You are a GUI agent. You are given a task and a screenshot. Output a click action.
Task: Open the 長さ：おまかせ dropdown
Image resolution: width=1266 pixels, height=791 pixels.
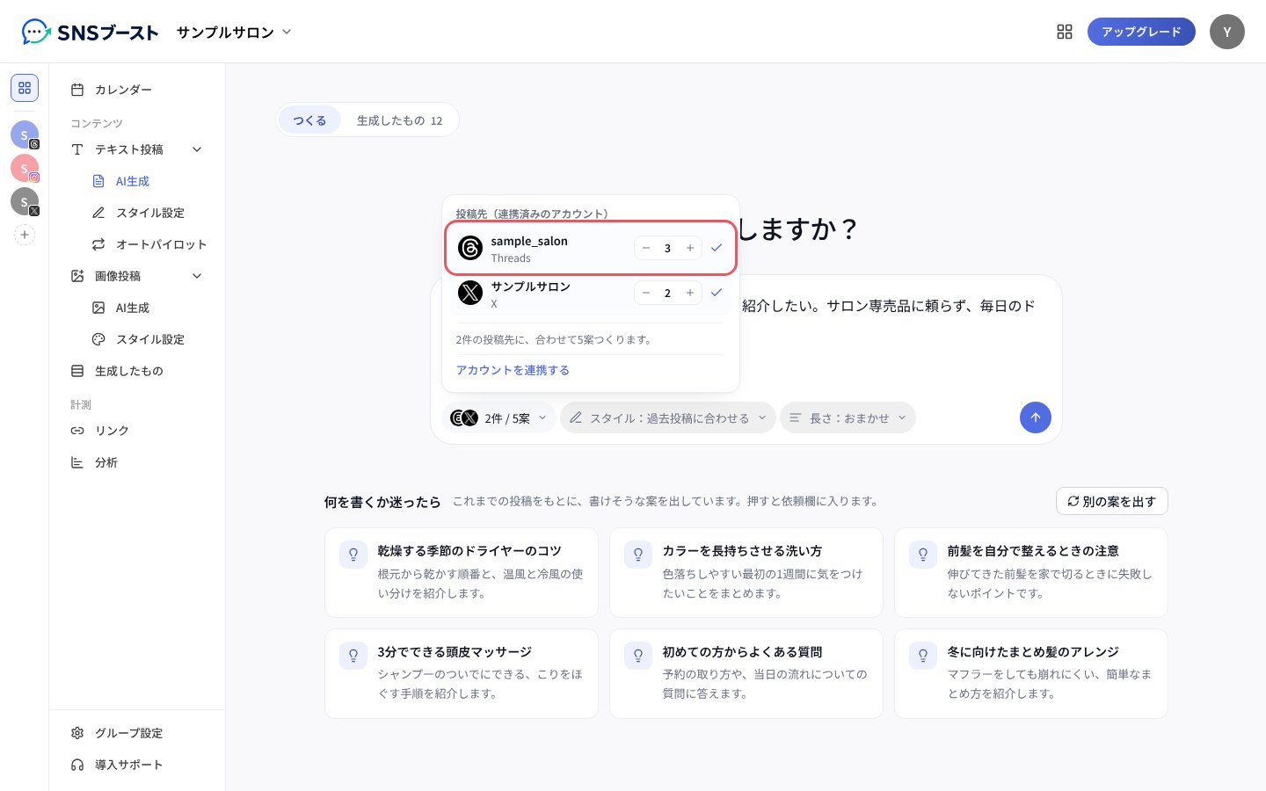pos(848,417)
